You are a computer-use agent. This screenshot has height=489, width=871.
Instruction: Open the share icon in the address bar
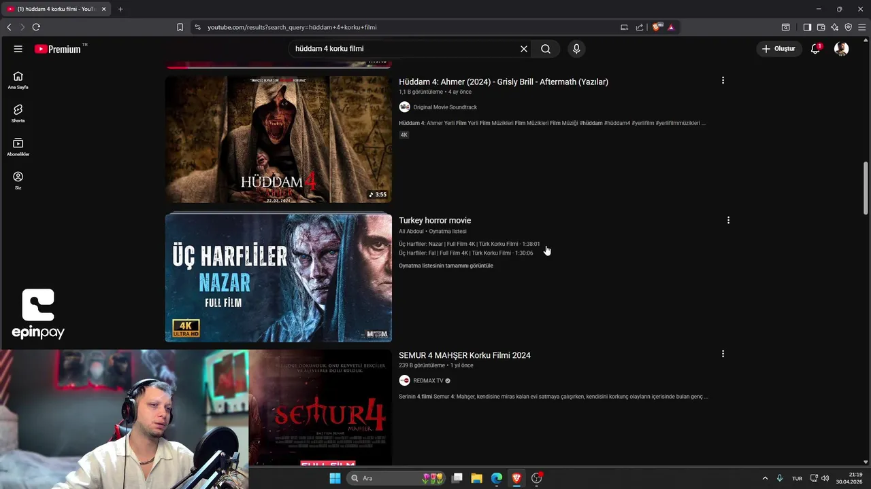tap(640, 27)
